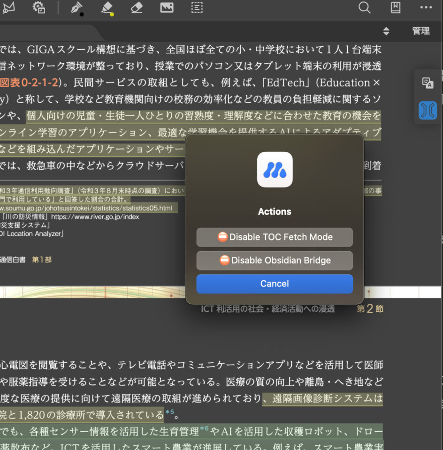Click the yellow highlighter color dot

click(112, 14)
